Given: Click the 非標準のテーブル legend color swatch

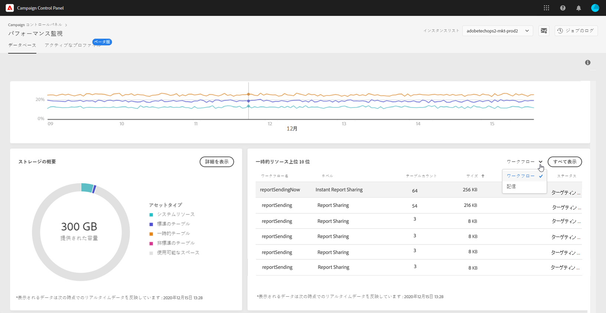Looking at the screenshot, I should [151, 244].
